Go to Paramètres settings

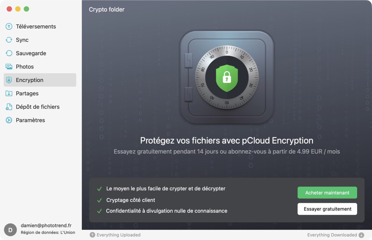coord(30,120)
